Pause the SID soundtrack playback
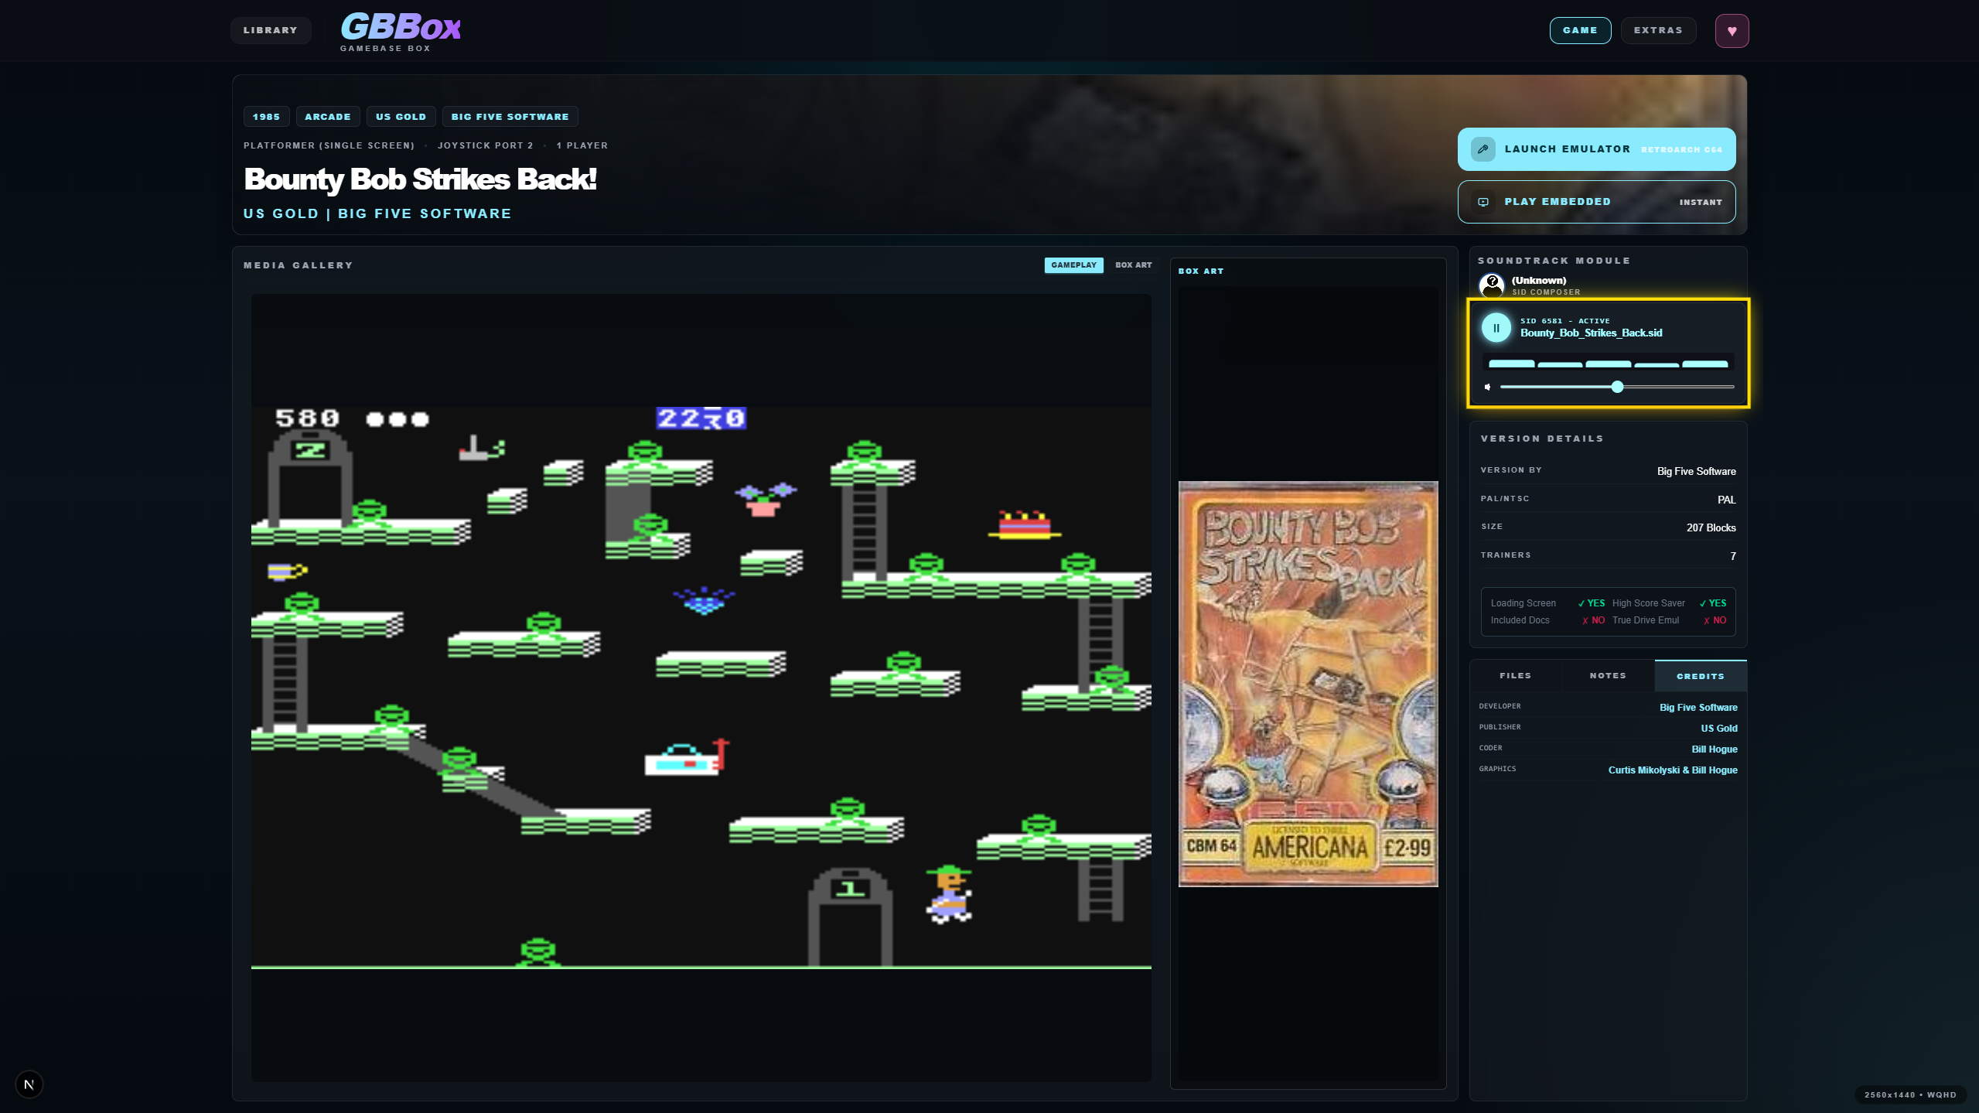This screenshot has width=1979, height=1113. [x=1496, y=328]
